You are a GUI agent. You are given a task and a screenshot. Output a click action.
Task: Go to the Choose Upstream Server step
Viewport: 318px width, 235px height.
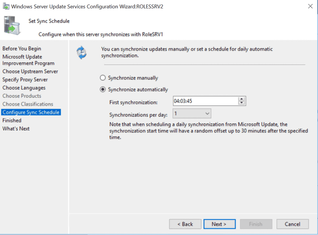pyautogui.click(x=30, y=71)
